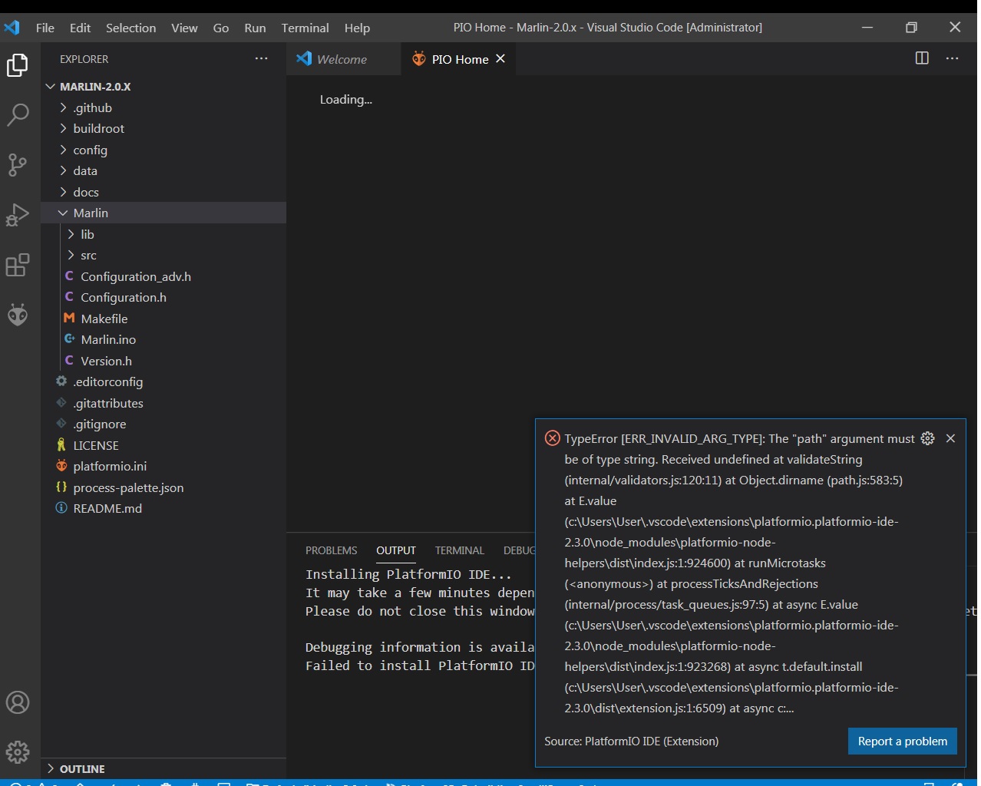981x786 pixels.
Task: Switch to the Welcome tab
Action: 343,59
